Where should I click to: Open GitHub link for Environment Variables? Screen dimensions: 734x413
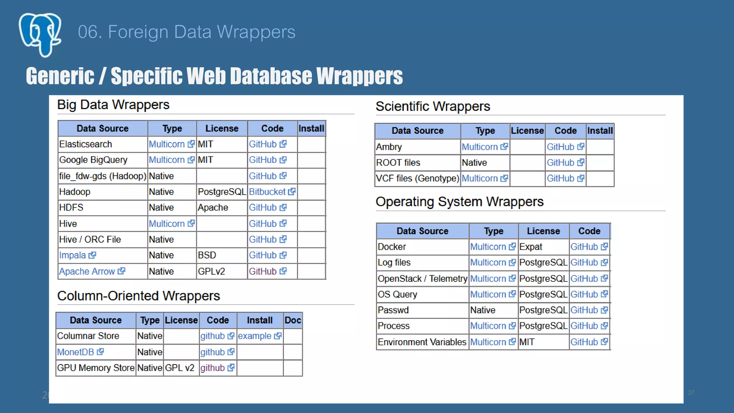point(589,342)
